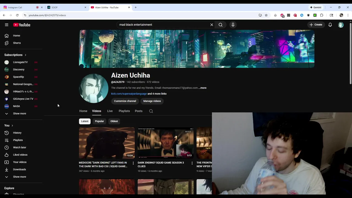Filter videos by Popular
This screenshot has height=198, width=352.
pyautogui.click(x=100, y=121)
